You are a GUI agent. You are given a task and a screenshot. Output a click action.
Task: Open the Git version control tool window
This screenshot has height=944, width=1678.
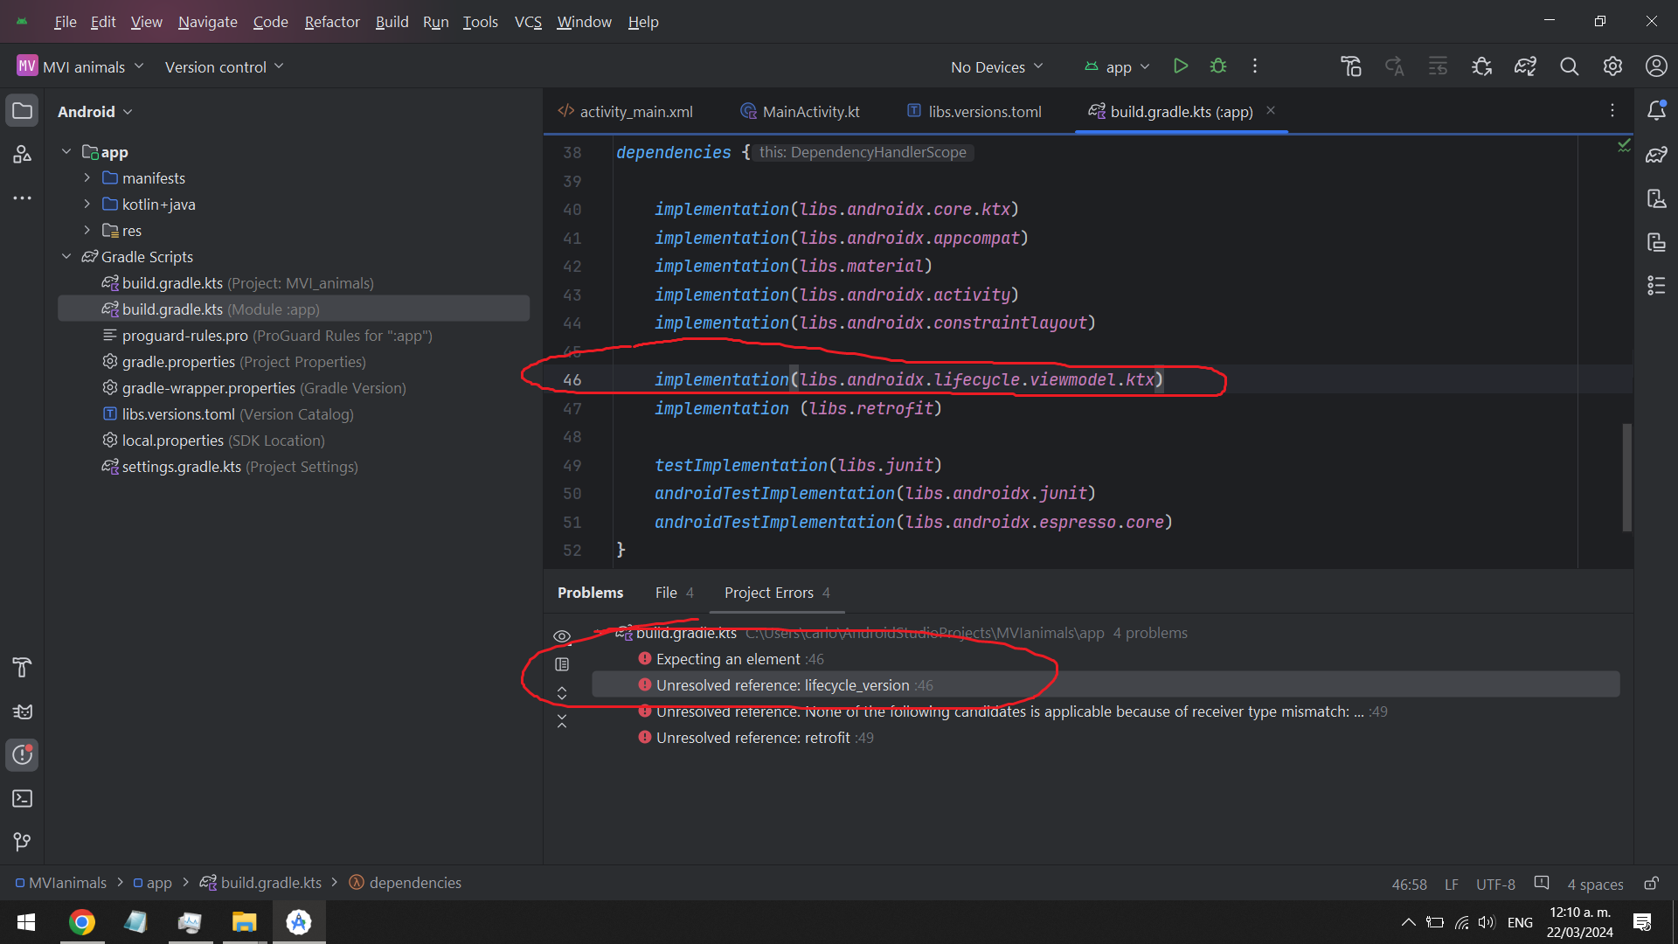click(x=22, y=842)
